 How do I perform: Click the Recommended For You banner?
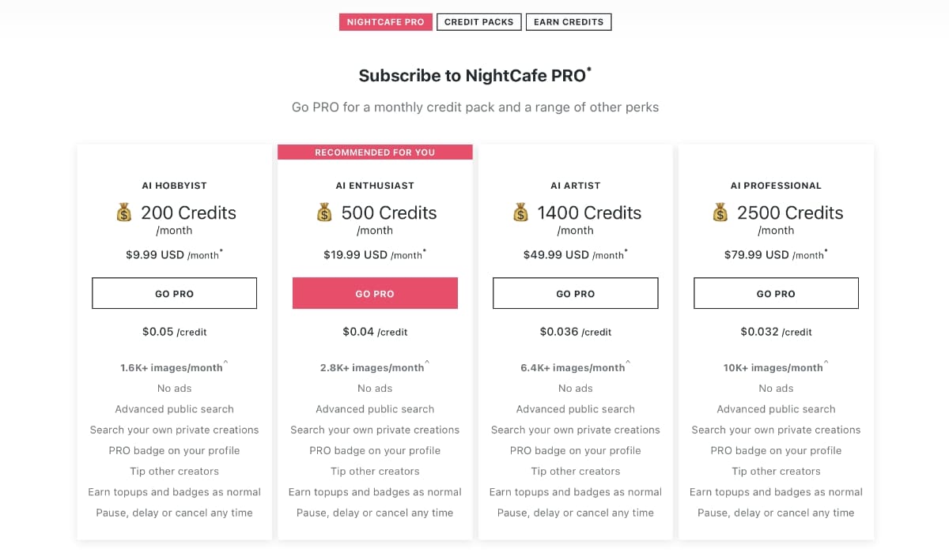click(x=375, y=152)
